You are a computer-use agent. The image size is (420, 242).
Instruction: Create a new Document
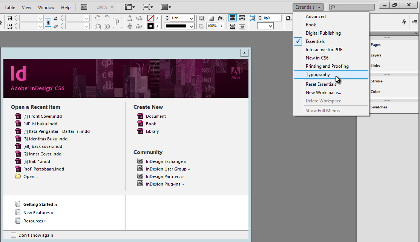pyautogui.click(x=156, y=116)
